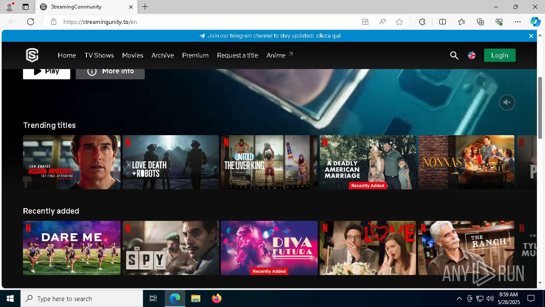Open the Favorites list icon

(x=462, y=22)
